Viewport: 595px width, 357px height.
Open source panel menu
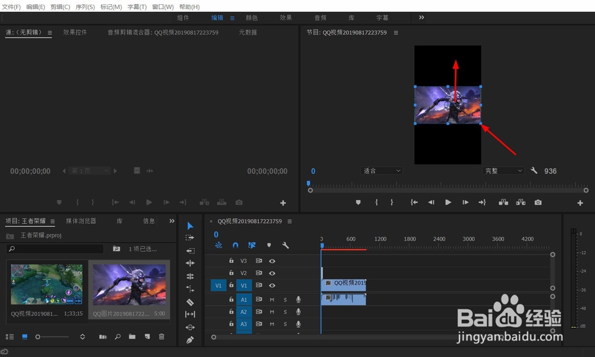pyautogui.click(x=50, y=33)
